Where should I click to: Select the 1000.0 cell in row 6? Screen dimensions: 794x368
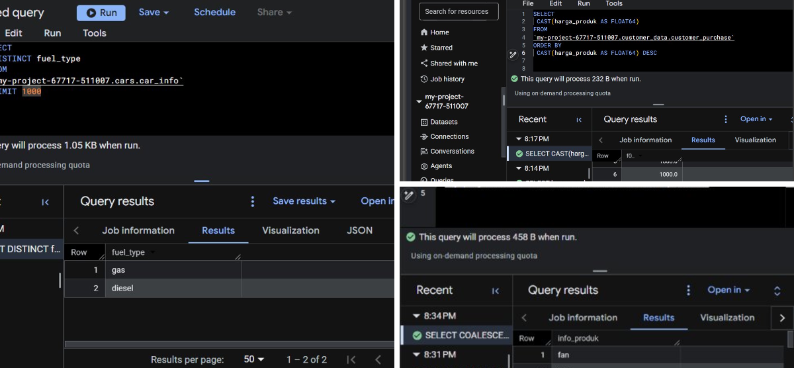coord(652,175)
